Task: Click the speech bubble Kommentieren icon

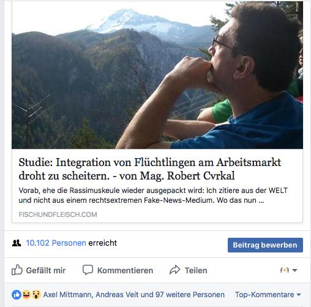Action: point(88,270)
